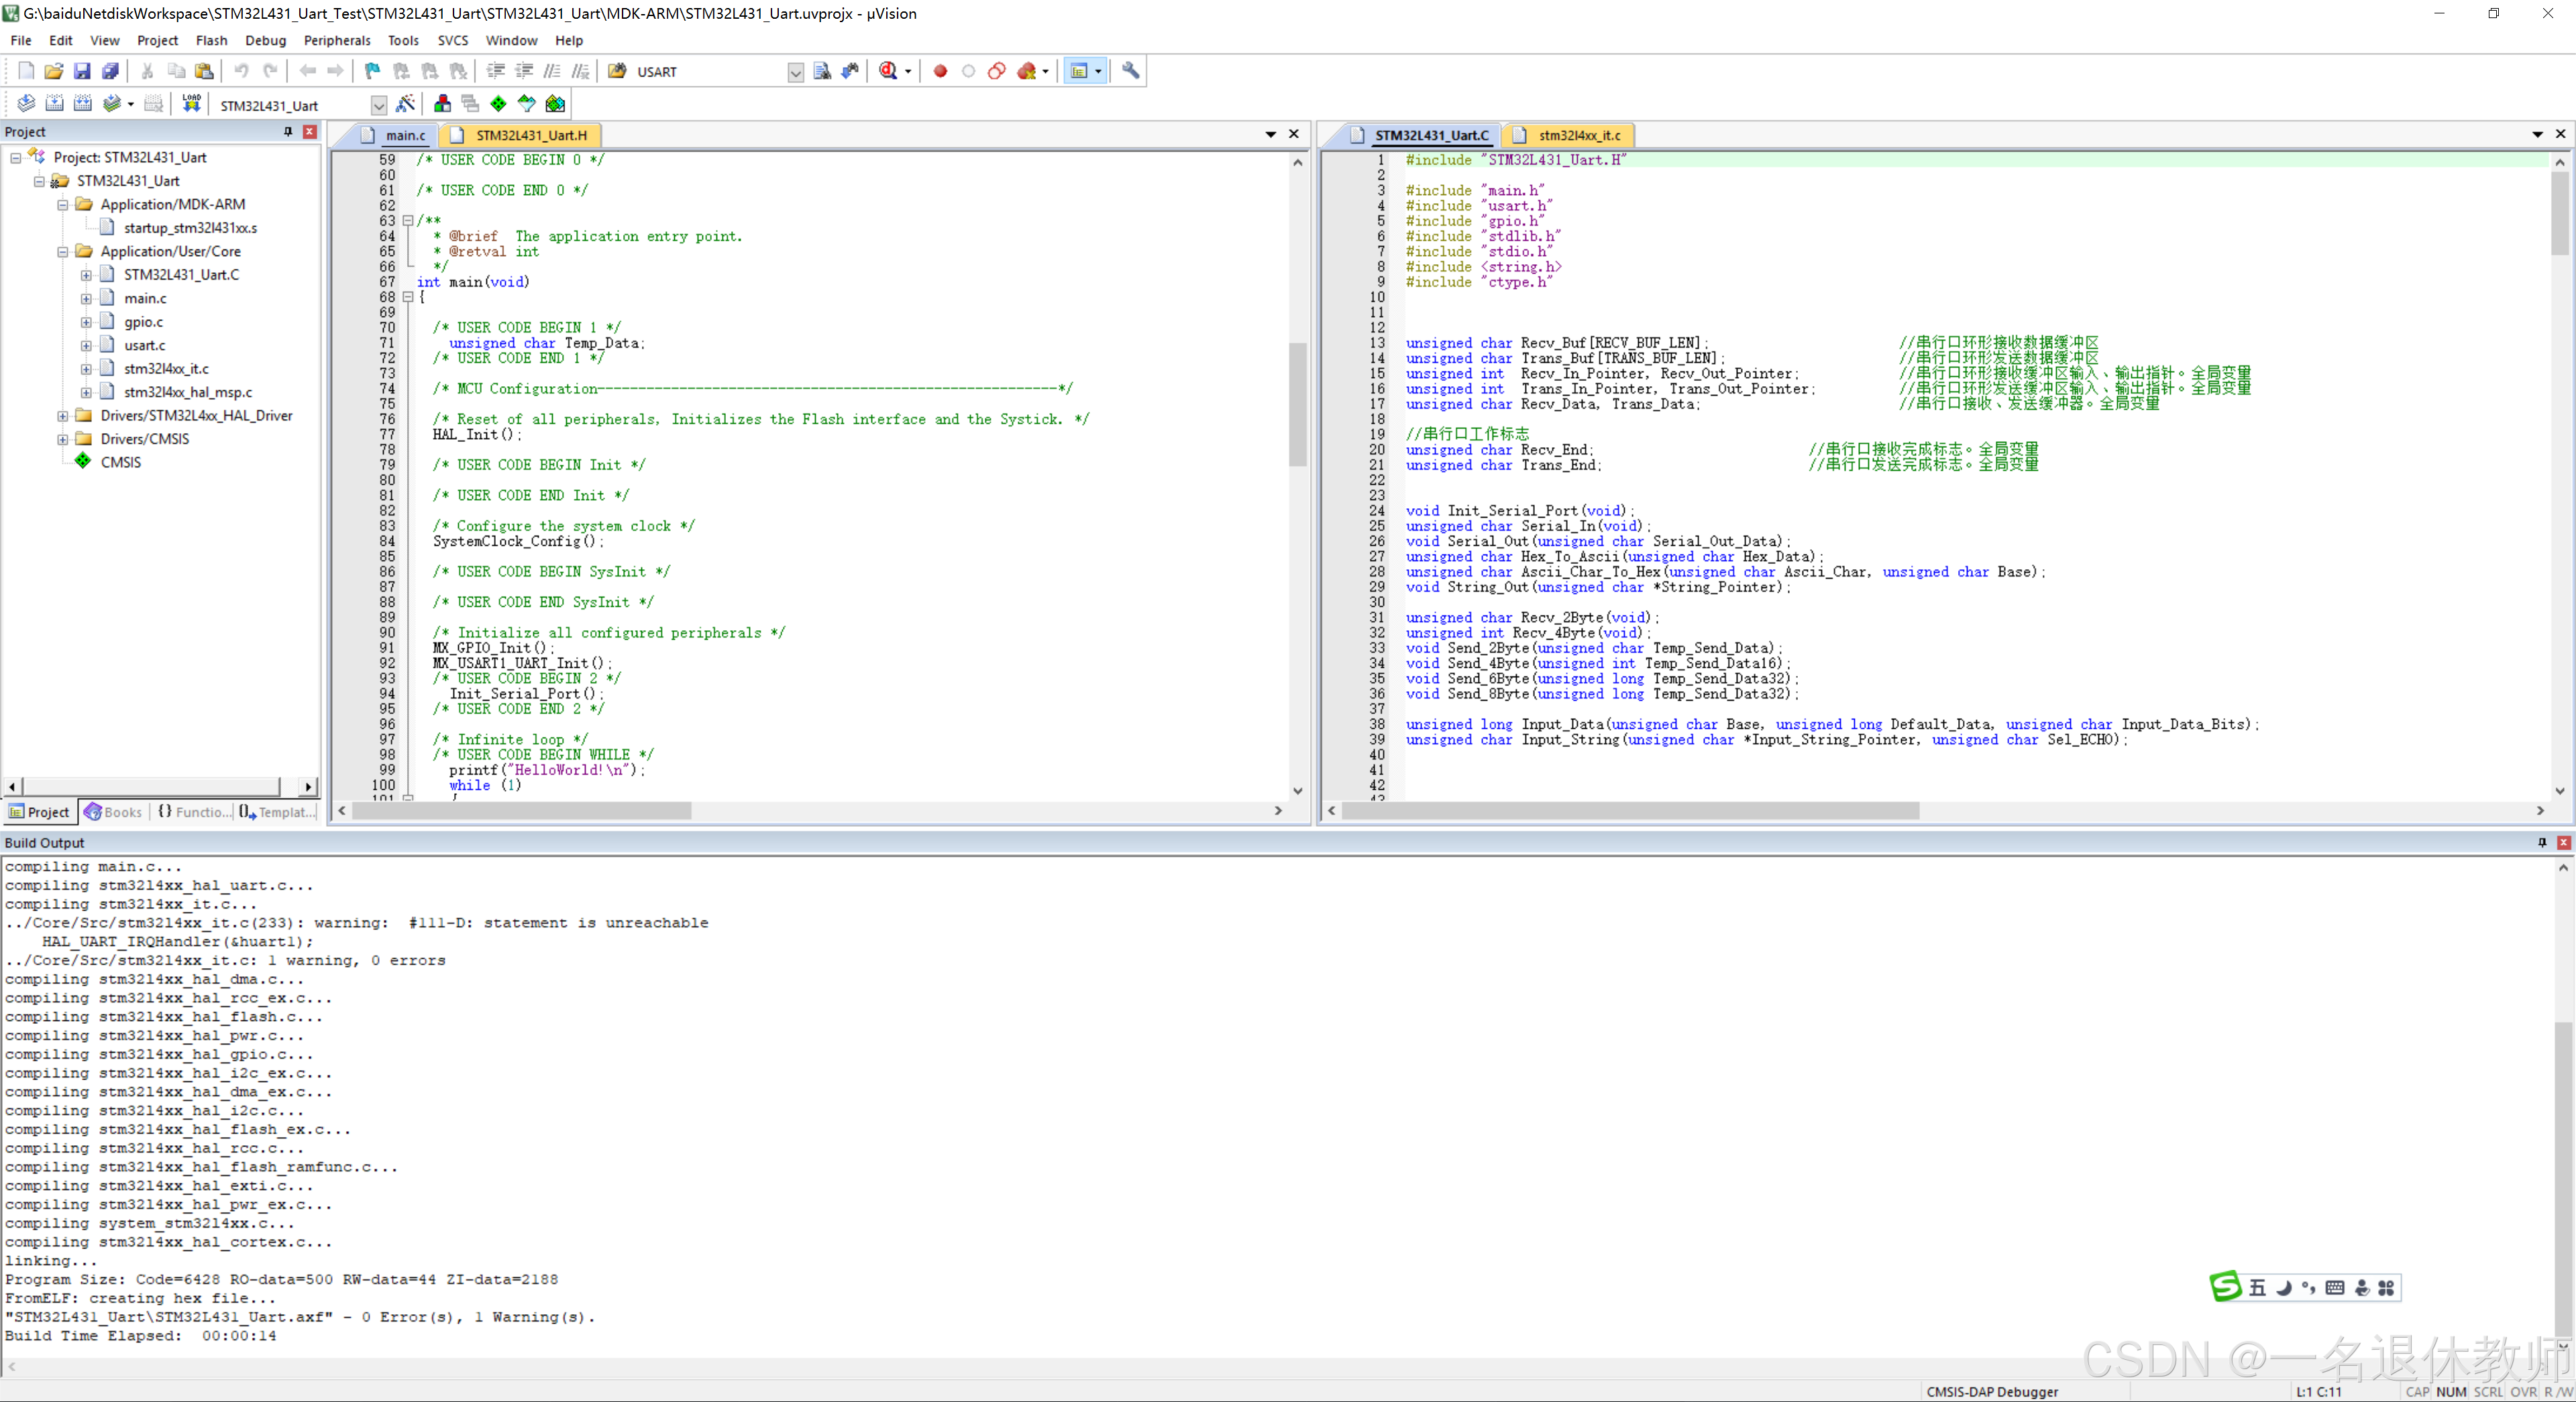Click Manage Run-Time Environment green diamond icon
2576x1402 pixels.
[498, 104]
